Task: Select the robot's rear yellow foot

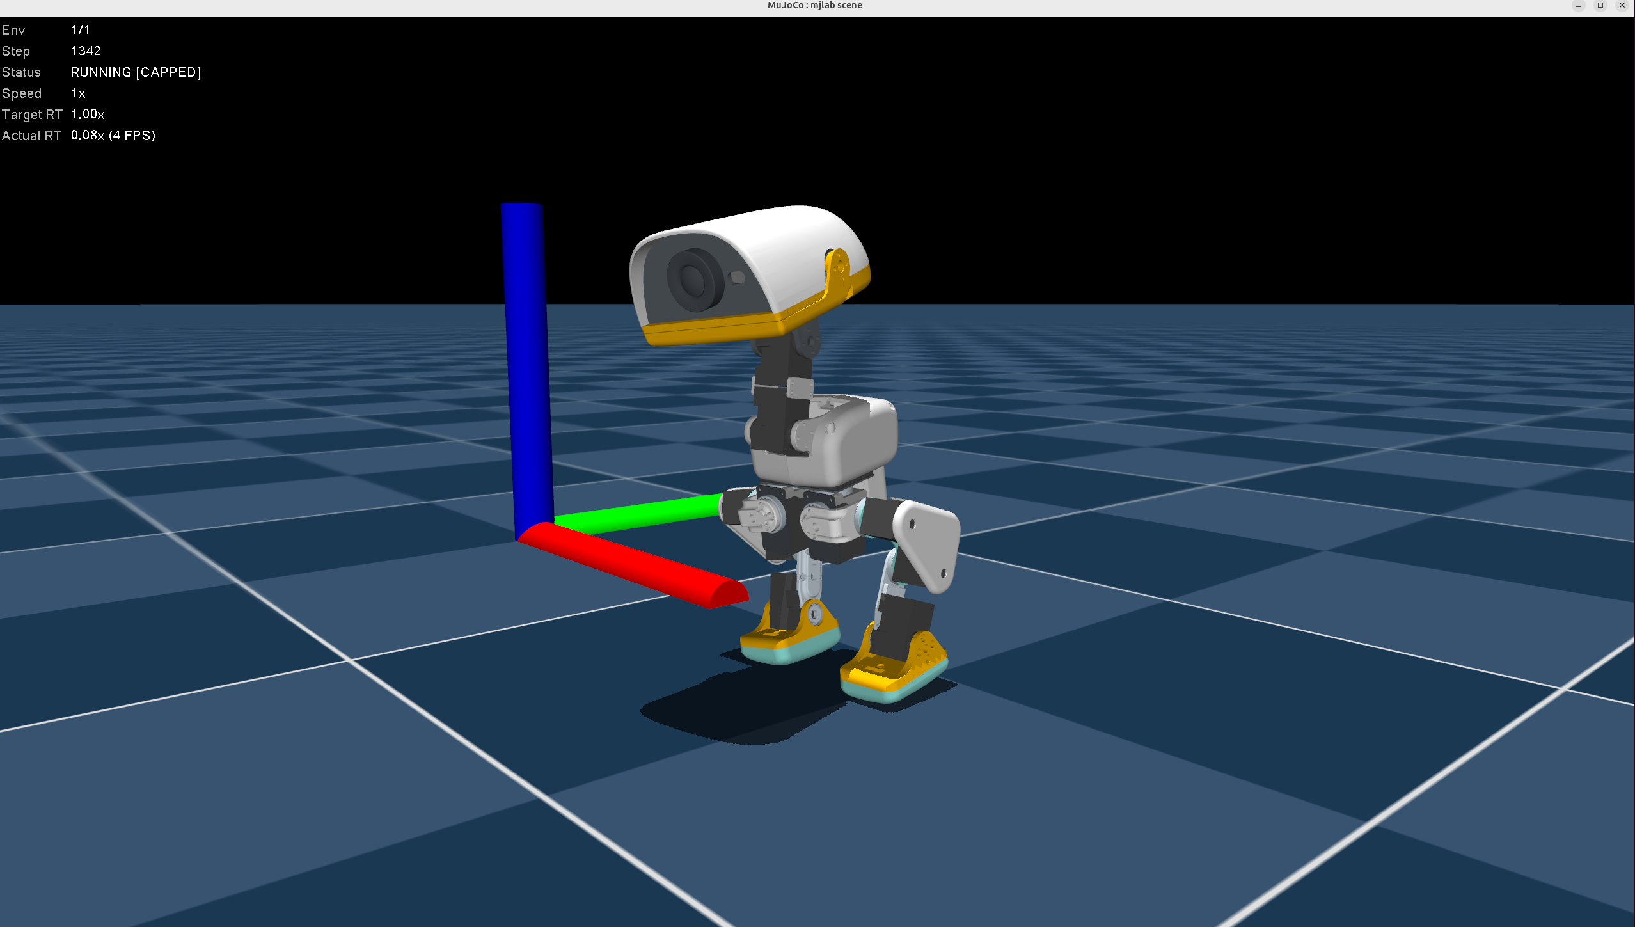Action: click(790, 632)
